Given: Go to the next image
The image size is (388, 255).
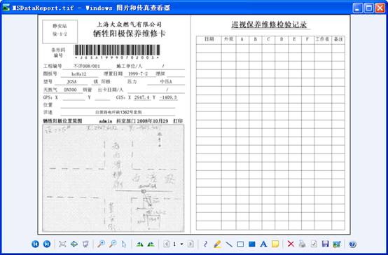Looking at the screenshot, I should pyautogui.click(x=47, y=244).
